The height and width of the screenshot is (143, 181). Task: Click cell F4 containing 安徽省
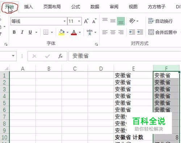(166, 96)
